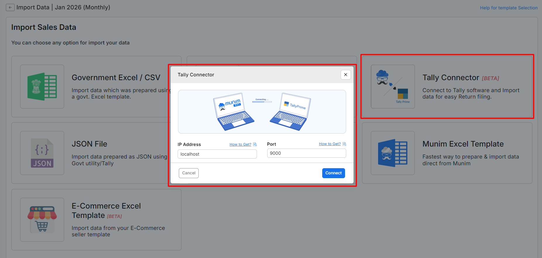Choose the E-Commerce Excel Template title
This screenshot has height=258, width=542.
(x=106, y=211)
